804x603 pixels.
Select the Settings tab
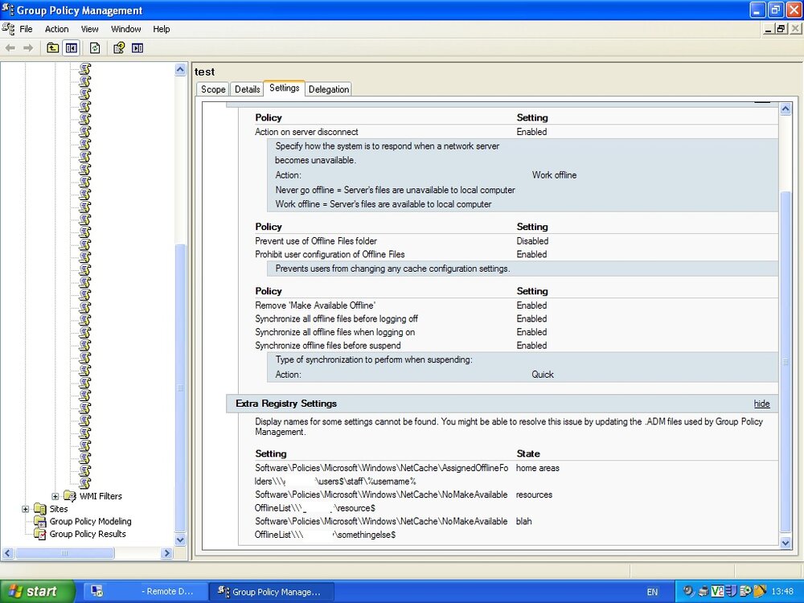pyautogui.click(x=284, y=88)
